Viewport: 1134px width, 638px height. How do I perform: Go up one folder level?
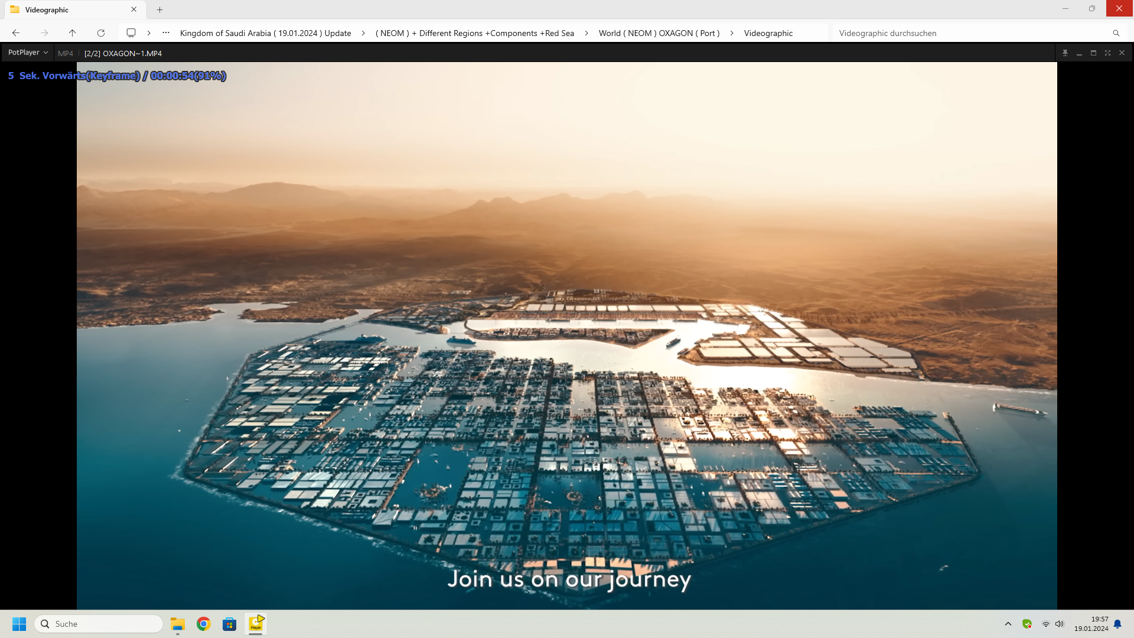(72, 33)
